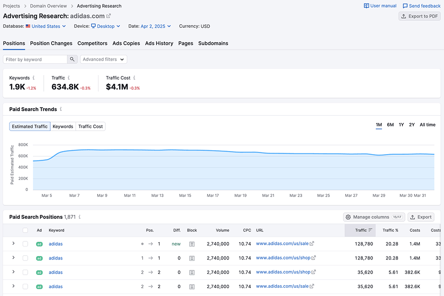Click Block icon in third adidas row

(192, 272)
